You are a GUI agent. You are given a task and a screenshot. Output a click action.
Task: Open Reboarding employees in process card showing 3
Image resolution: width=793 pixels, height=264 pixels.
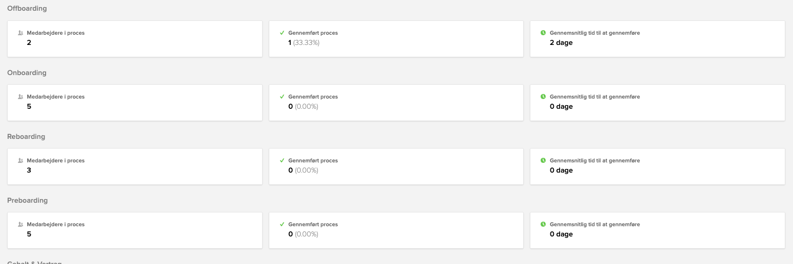(135, 166)
